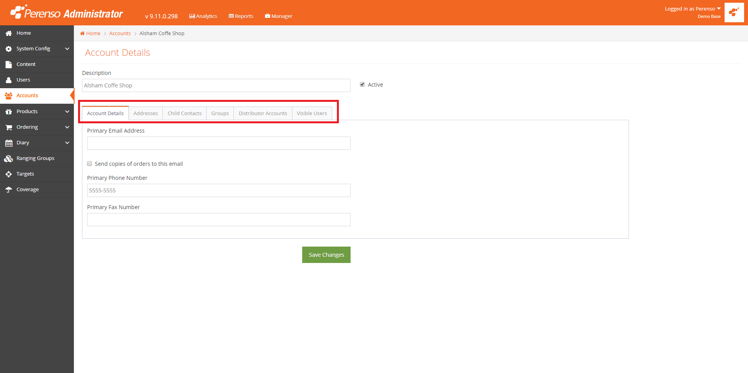
Task: Click the Accounts people icon
Action: point(9,96)
